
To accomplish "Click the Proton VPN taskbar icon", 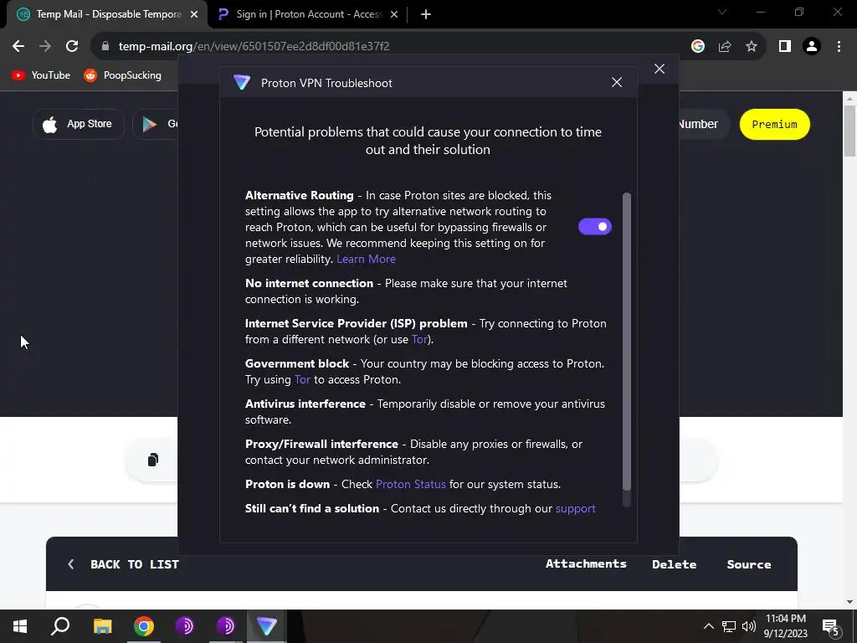I will coord(267,626).
